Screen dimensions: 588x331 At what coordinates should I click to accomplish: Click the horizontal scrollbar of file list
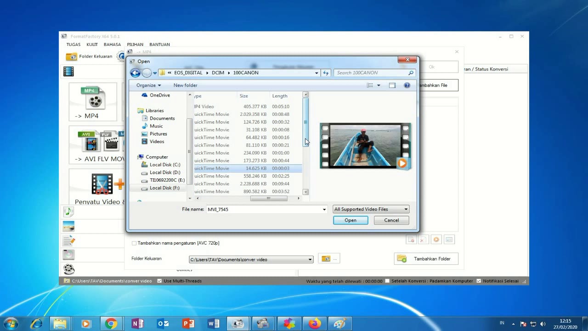pos(269,198)
